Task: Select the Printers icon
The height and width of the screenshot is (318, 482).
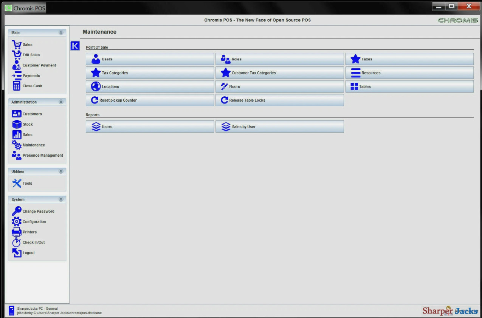Action: tap(17, 232)
